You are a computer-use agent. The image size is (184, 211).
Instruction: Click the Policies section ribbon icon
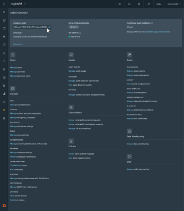(x=71, y=141)
